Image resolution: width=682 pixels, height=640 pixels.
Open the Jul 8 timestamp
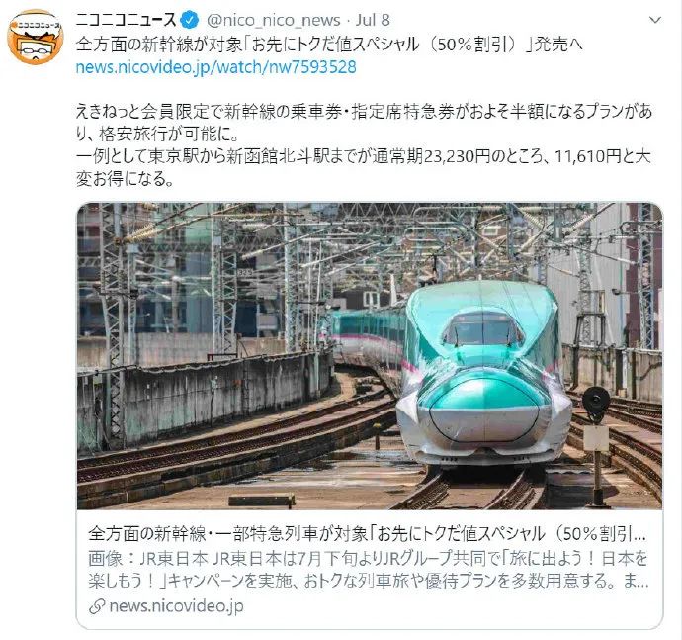coord(373,20)
